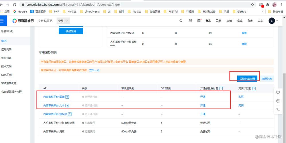Click 购买 for 内容审核平台-图像
The height and width of the screenshot is (143, 286).
241,97
